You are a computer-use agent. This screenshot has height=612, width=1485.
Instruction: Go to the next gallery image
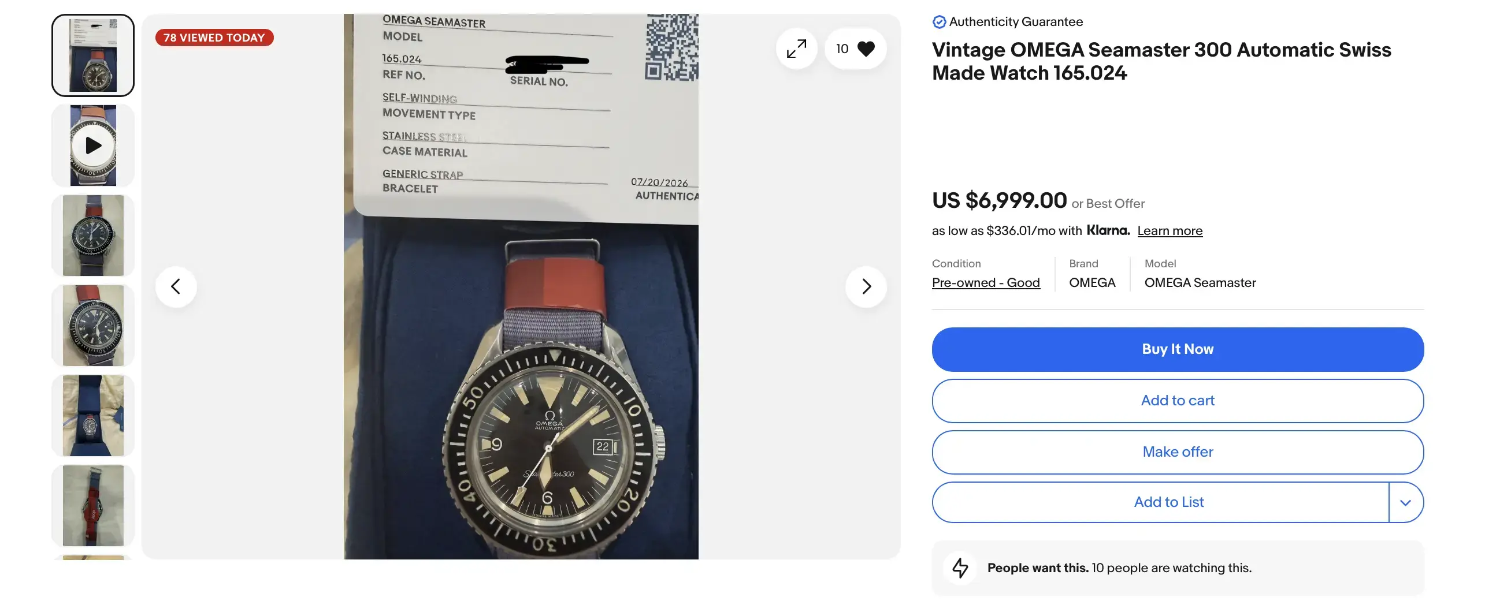point(866,286)
